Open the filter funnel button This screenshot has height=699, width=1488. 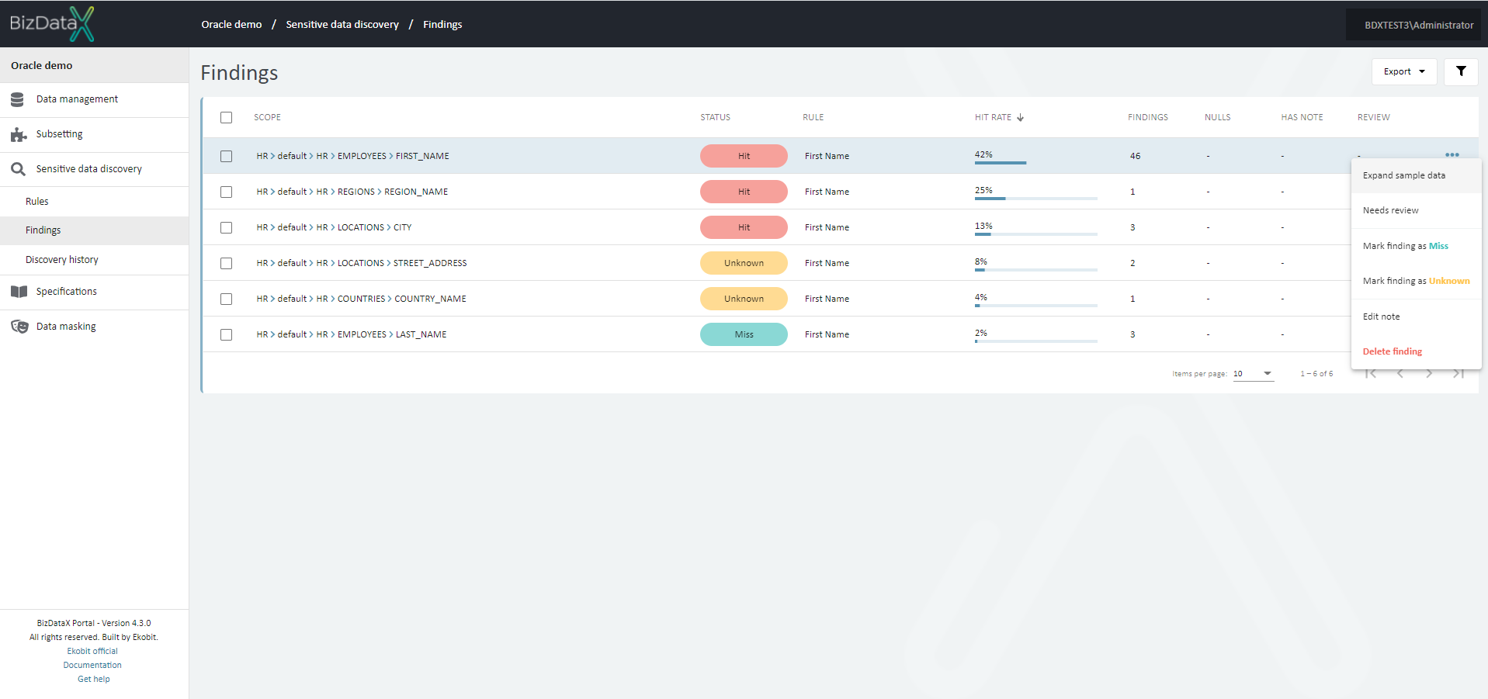point(1461,71)
